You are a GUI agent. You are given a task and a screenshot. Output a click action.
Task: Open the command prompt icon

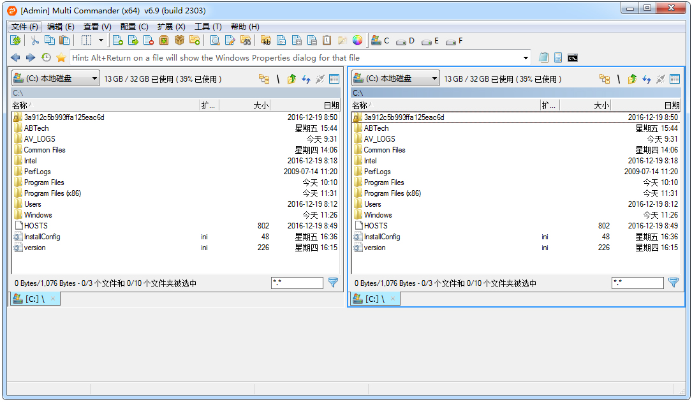(573, 58)
